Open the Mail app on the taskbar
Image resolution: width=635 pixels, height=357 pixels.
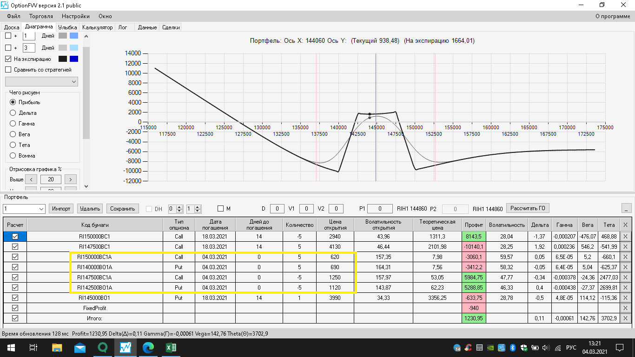[79, 347]
